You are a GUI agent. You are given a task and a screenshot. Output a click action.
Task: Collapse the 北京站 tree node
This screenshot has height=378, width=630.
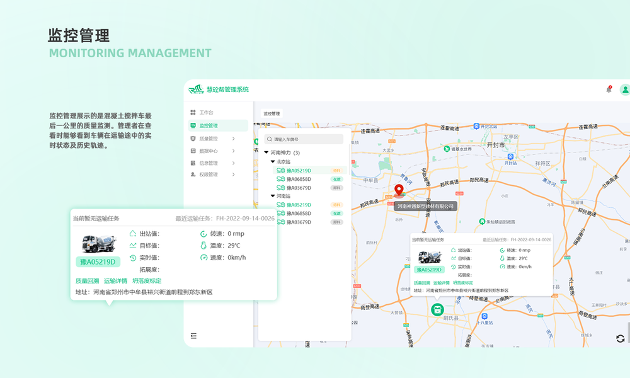(273, 161)
